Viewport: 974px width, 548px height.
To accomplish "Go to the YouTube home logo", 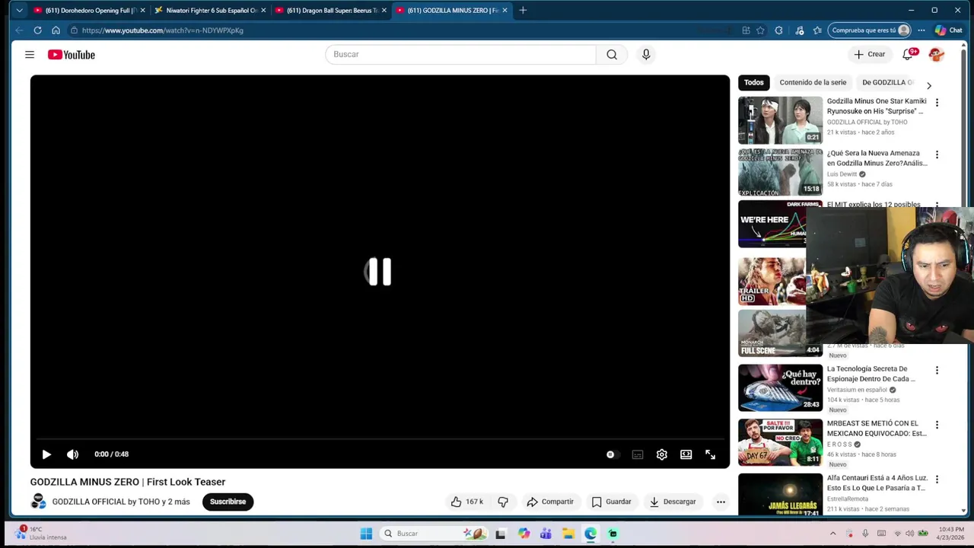I will point(72,55).
